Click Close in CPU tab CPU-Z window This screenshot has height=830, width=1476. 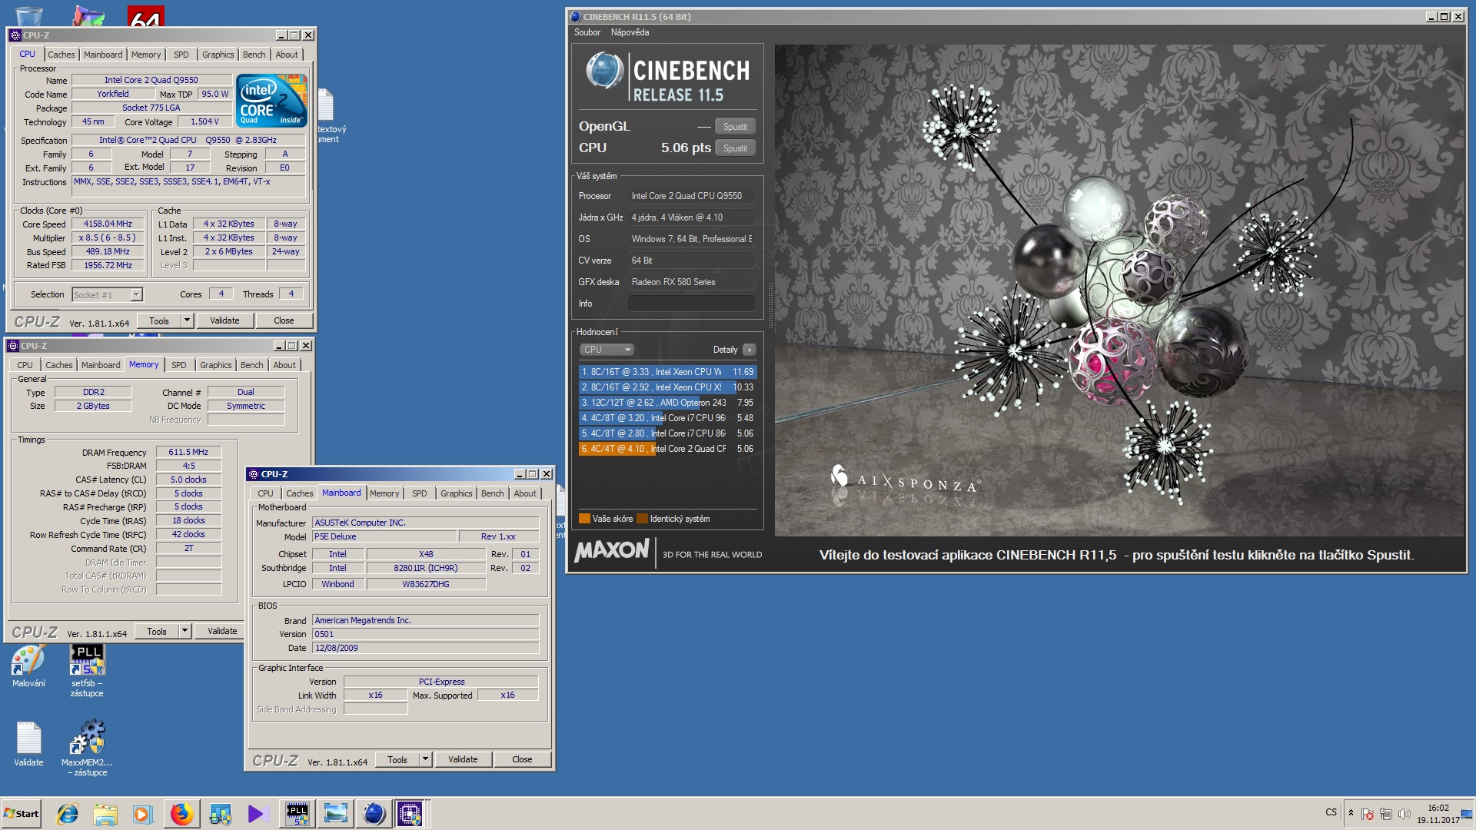[284, 320]
